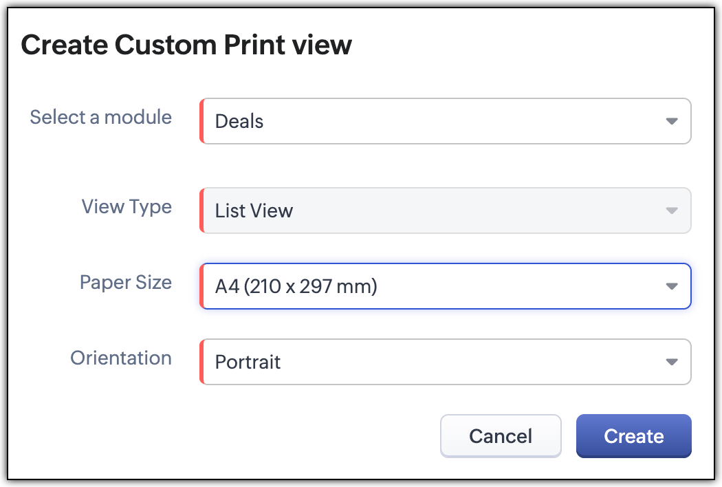Click the greyed arrow in List View field

point(672,210)
